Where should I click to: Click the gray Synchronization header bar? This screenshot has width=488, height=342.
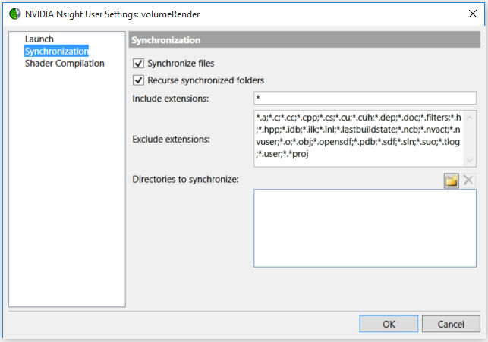pos(304,39)
